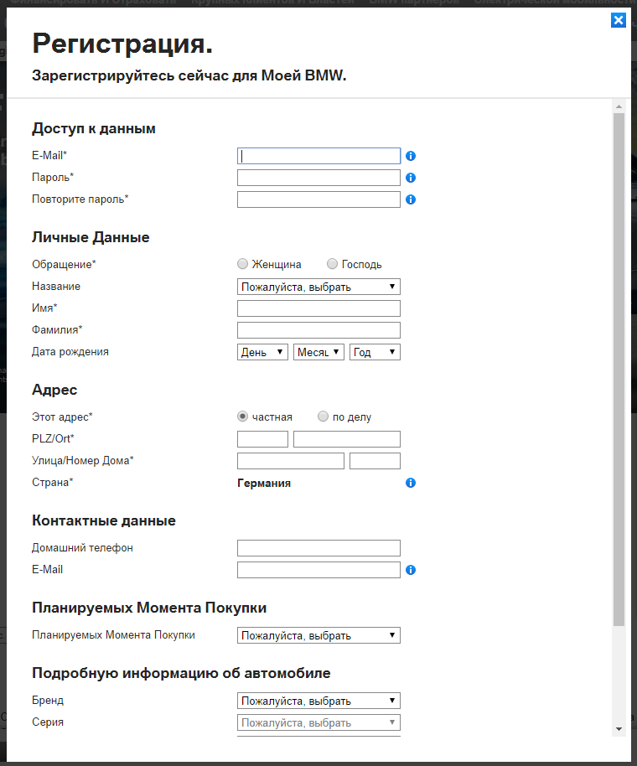This screenshot has height=766, width=637.
Task: Expand the Бренд dropdown
Action: (318, 701)
